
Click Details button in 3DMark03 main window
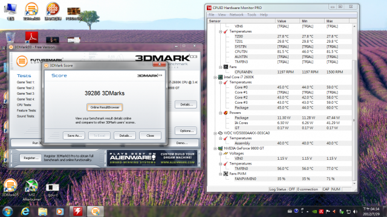186,104
